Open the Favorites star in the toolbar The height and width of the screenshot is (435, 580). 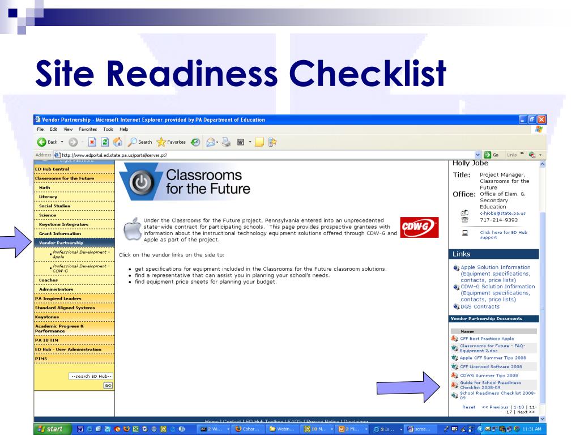(171, 142)
